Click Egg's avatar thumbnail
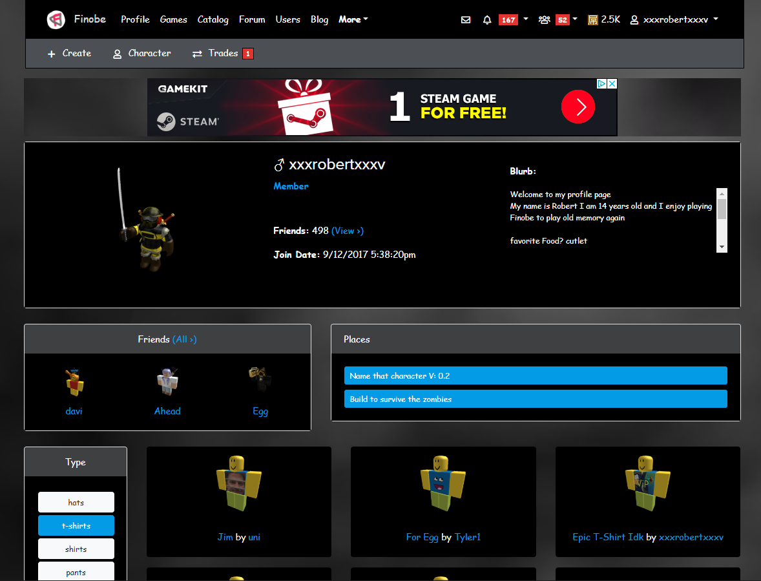 (260, 379)
